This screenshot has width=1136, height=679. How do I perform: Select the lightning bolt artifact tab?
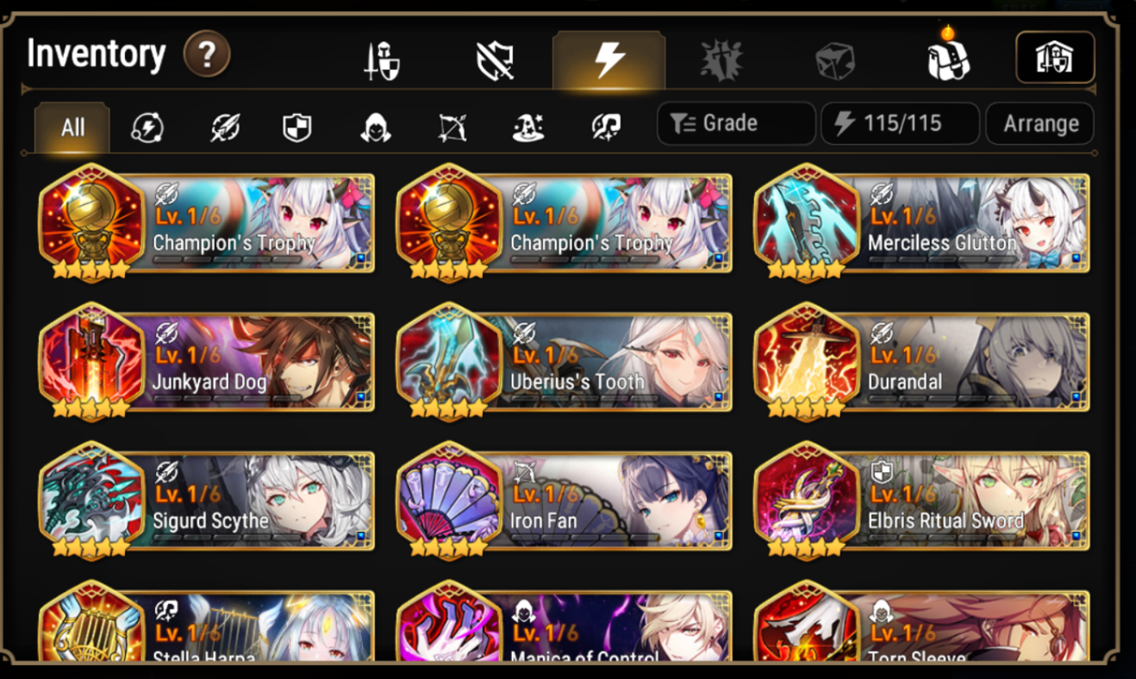[x=609, y=61]
